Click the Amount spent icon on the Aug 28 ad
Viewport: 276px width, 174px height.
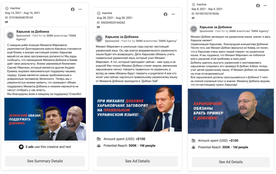point(99,139)
